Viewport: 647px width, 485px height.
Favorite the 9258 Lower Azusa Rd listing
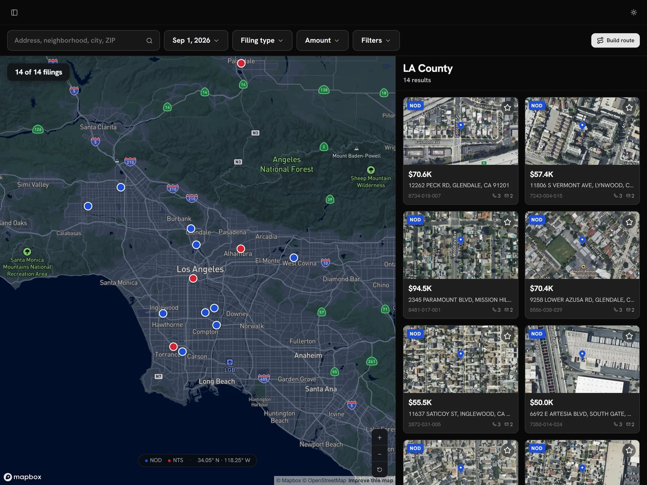(x=629, y=222)
